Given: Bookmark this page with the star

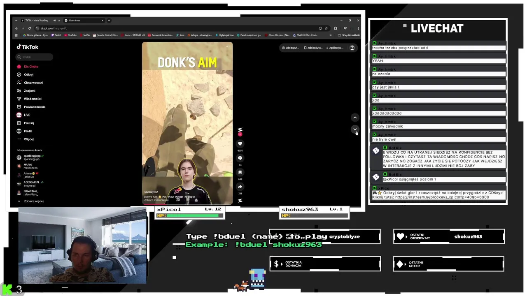Looking at the screenshot, I should pyautogui.click(x=326, y=28).
